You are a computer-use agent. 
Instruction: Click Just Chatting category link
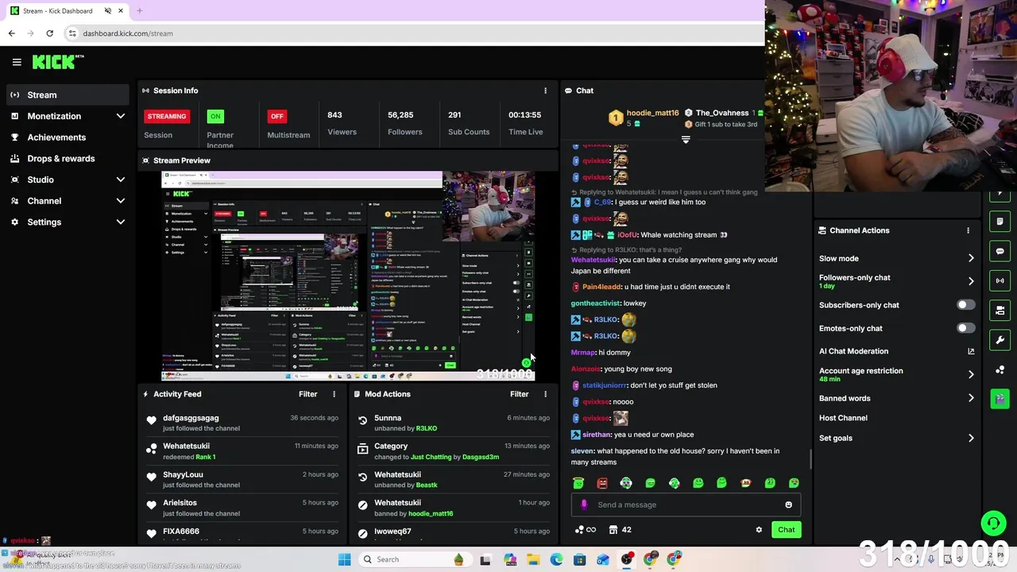coord(431,457)
